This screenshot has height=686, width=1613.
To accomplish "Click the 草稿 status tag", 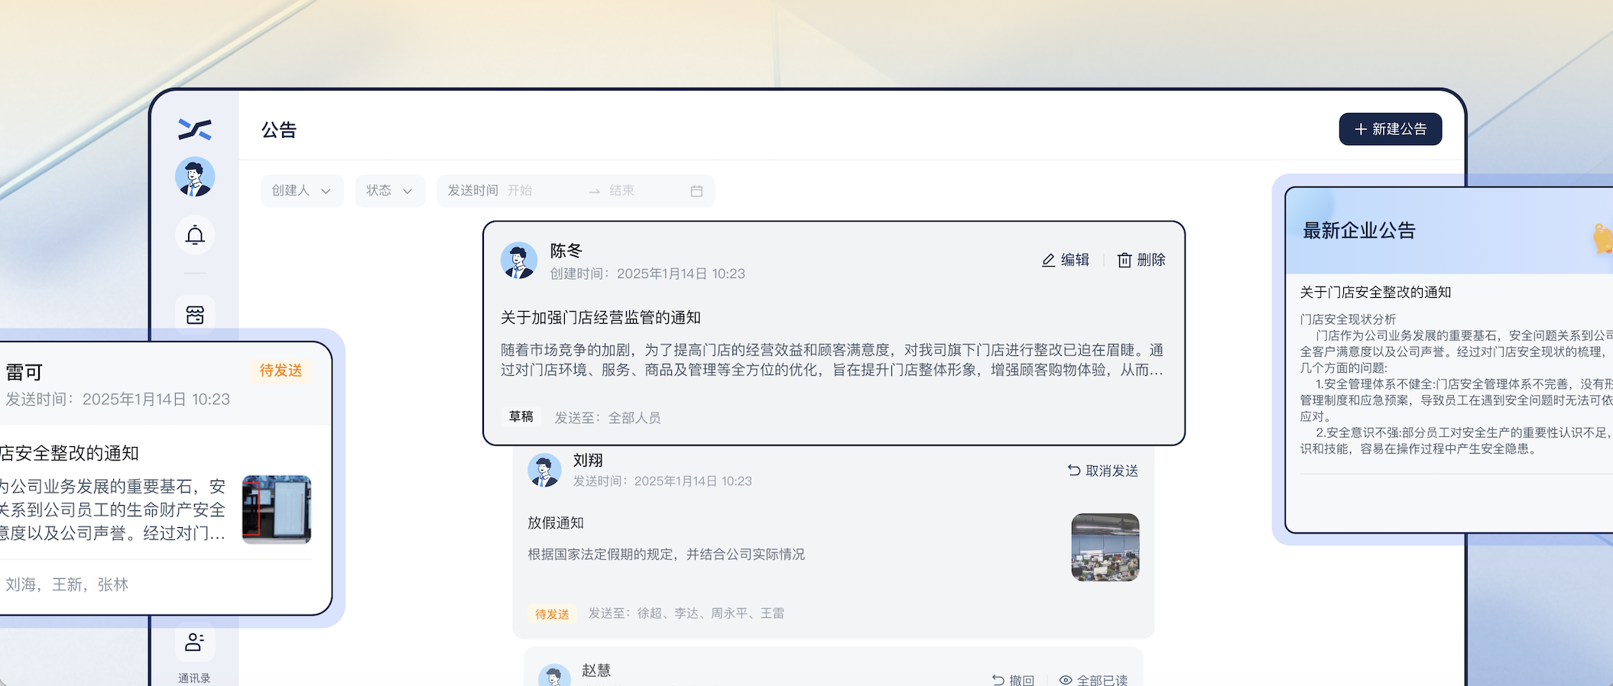I will pos(521,416).
